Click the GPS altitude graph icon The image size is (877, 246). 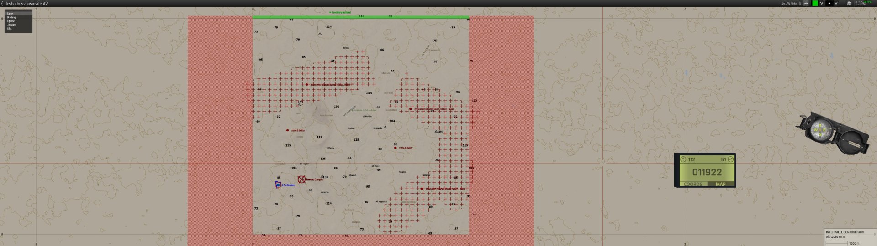click(730, 159)
